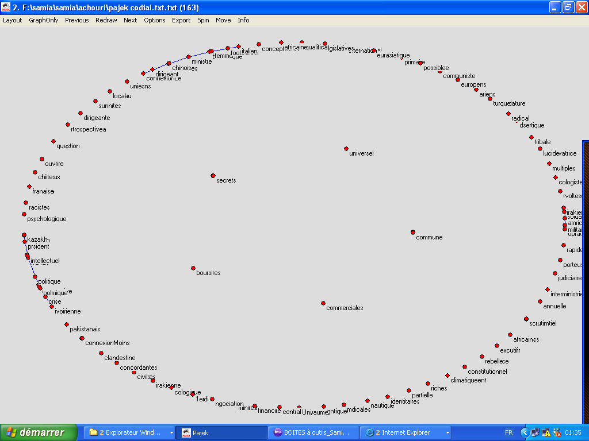Click the Pajek icon in the title bar
The width and height of the screenshot is (589, 441).
[6, 7]
